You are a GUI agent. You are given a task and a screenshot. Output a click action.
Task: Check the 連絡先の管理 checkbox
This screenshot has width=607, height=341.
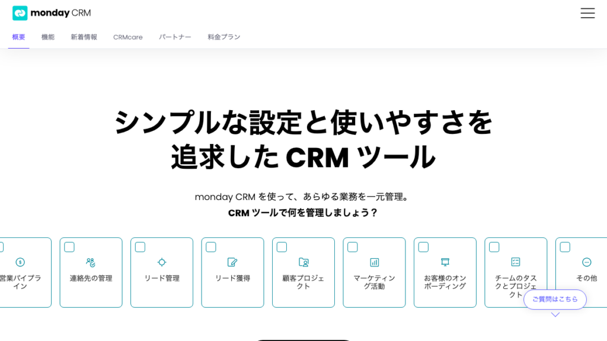(x=69, y=247)
